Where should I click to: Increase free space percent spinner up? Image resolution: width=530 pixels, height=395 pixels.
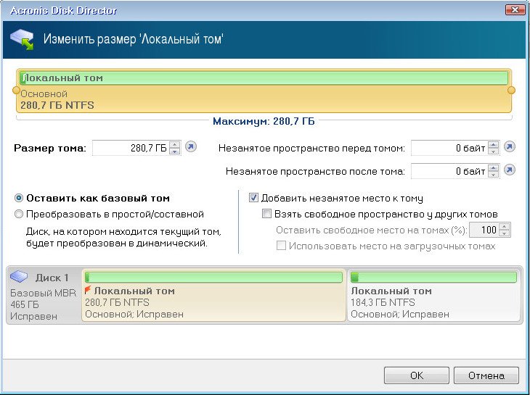coord(505,227)
